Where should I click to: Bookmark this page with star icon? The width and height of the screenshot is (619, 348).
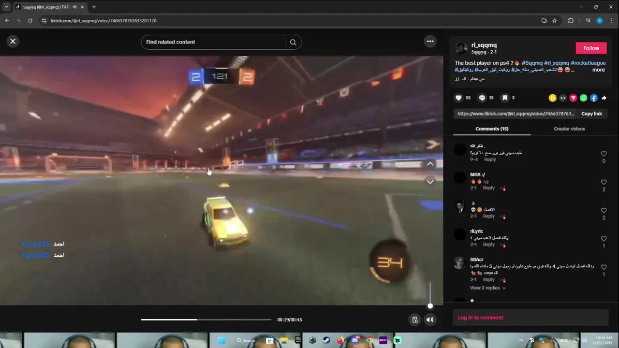pos(555,21)
